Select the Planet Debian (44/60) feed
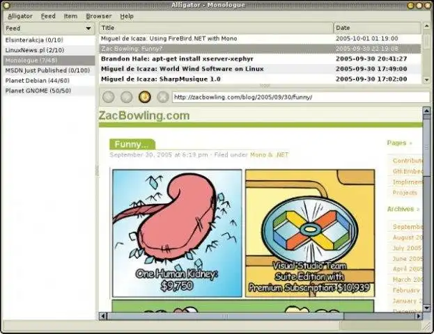This screenshot has width=434, height=334. (49, 81)
